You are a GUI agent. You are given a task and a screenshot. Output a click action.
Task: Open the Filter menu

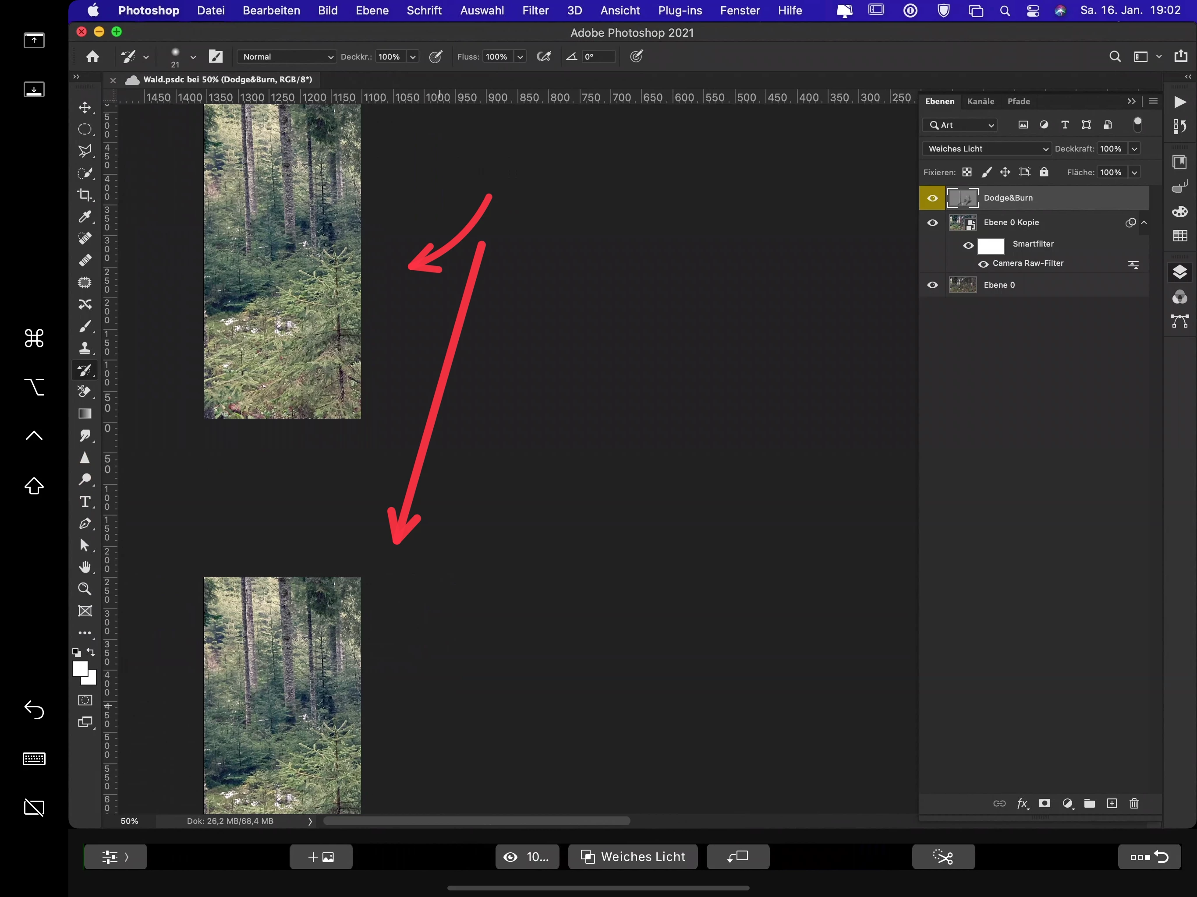(x=535, y=10)
